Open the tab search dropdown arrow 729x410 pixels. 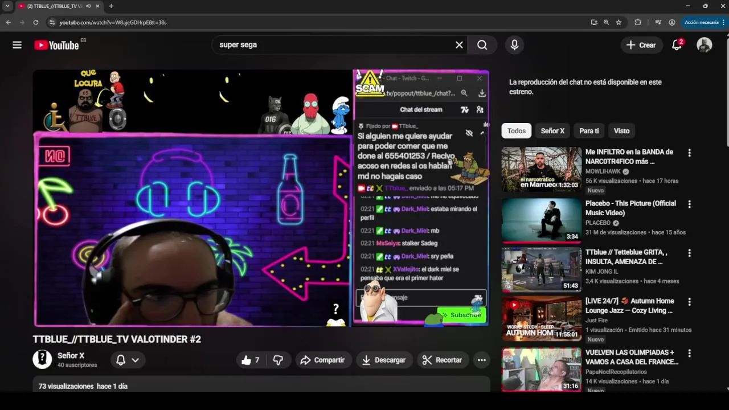tap(7, 6)
